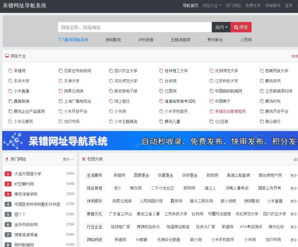298x247 pixels.
Task: Open 人民网图片频 in 休闲娱乐 row
Action: tap(151, 201)
